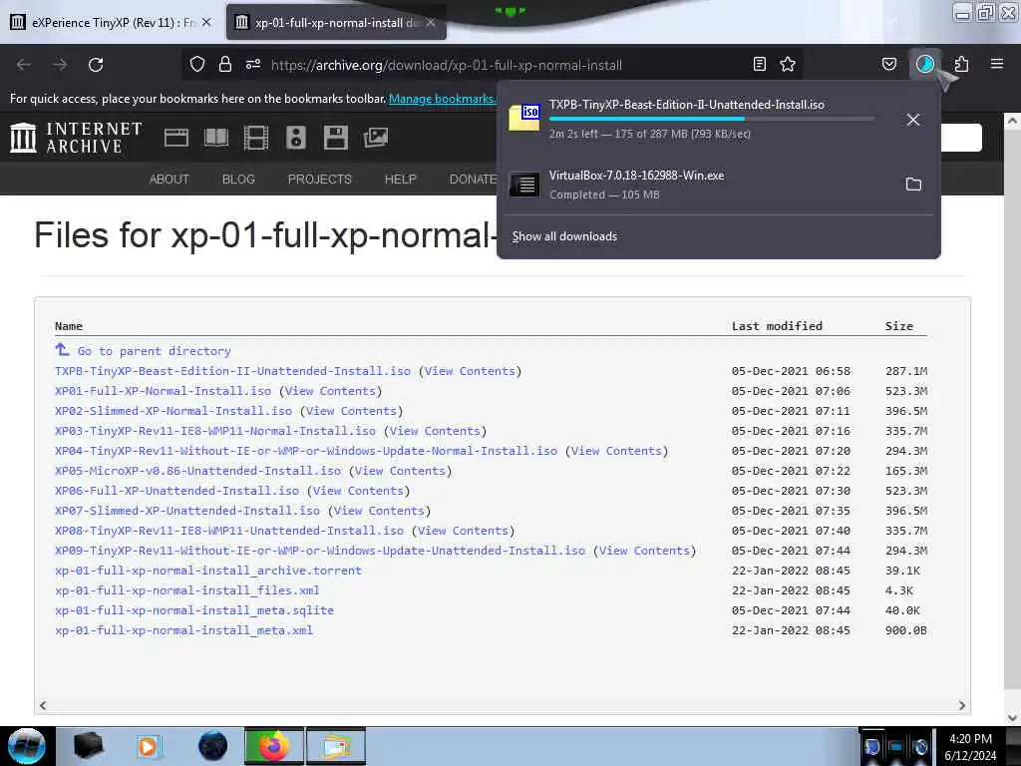Click the tracking protection shield icon
Image resolution: width=1021 pixels, height=766 pixels.
(x=197, y=65)
